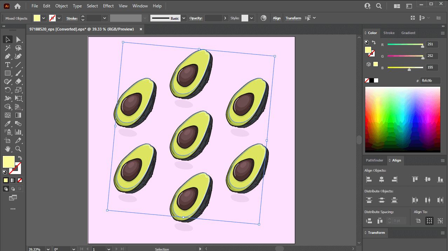The width and height of the screenshot is (448, 251).
Task: Select the Shape Builder tool
Action: click(x=8, y=107)
